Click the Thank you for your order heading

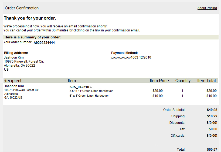coord(30,18)
